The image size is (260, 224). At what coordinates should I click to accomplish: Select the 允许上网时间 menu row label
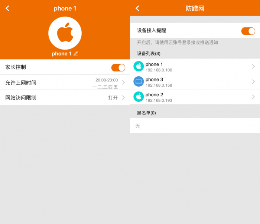pyautogui.click(x=21, y=83)
